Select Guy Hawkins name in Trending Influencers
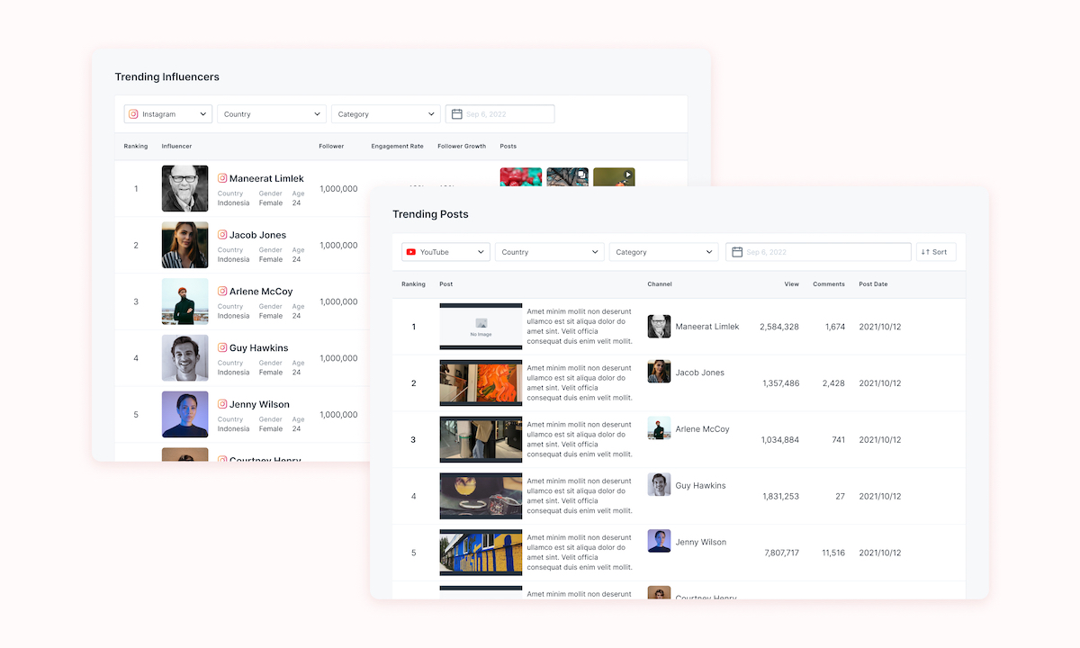The width and height of the screenshot is (1080, 648). [x=259, y=347]
